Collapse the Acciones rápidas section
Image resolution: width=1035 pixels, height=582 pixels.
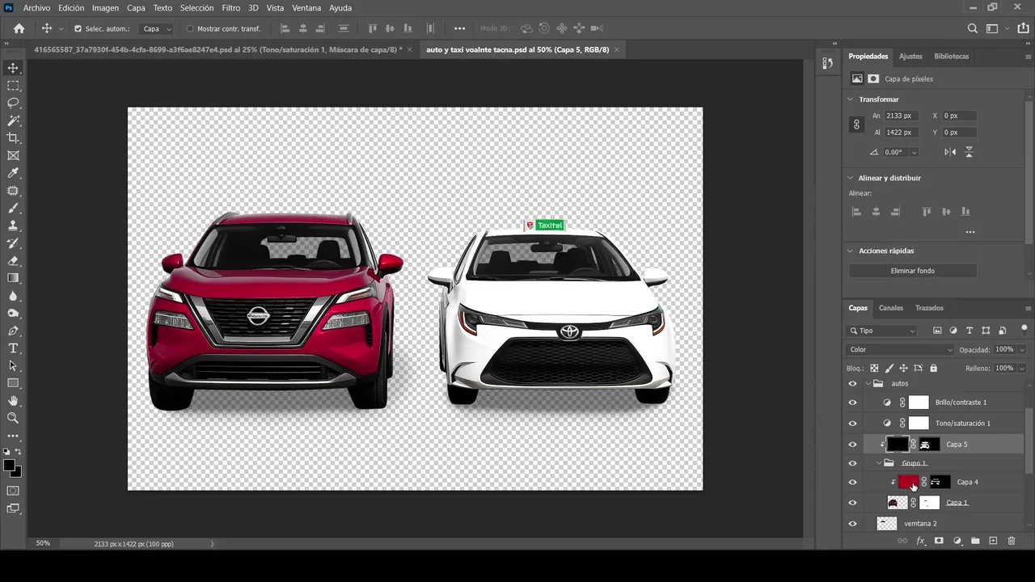click(850, 251)
